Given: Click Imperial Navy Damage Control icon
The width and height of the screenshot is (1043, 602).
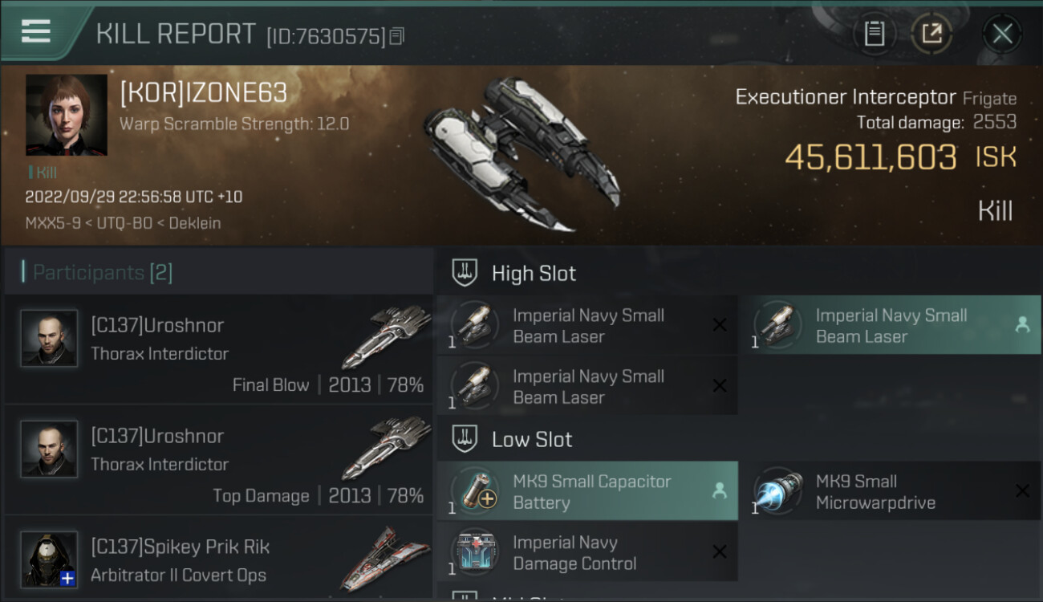Looking at the screenshot, I should [475, 552].
